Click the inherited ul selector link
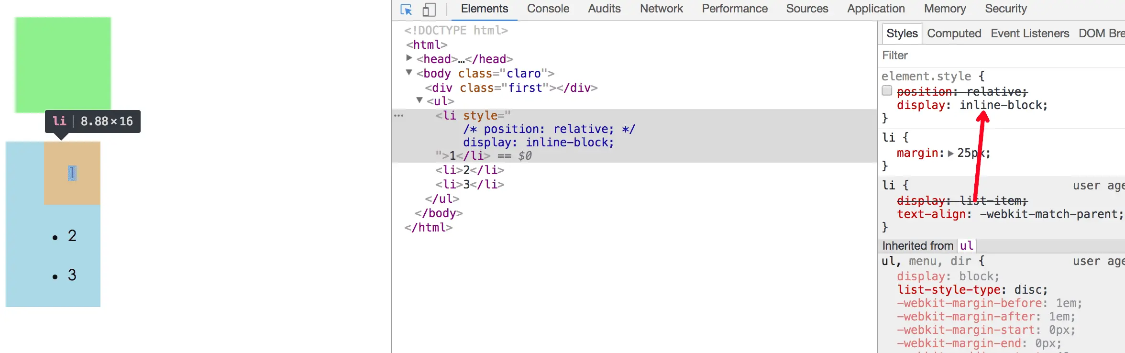Image resolution: width=1125 pixels, height=353 pixels. (966, 246)
